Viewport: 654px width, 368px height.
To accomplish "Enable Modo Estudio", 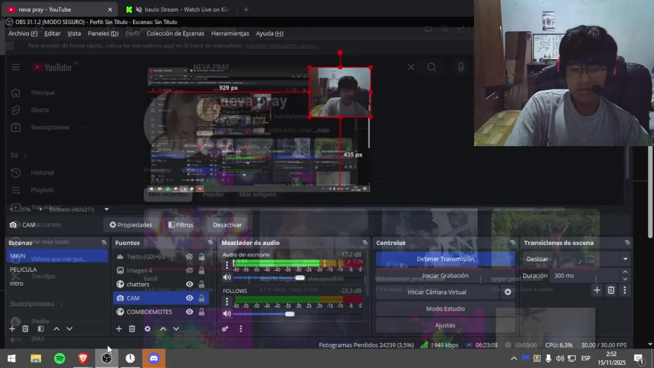I will pos(445,309).
